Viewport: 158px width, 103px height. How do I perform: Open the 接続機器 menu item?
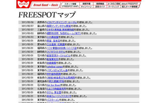click(100, 4)
